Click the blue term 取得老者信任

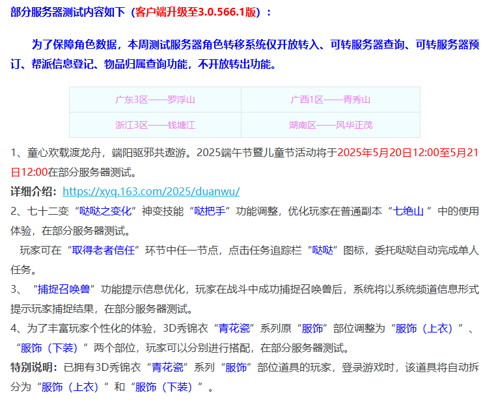point(103,250)
